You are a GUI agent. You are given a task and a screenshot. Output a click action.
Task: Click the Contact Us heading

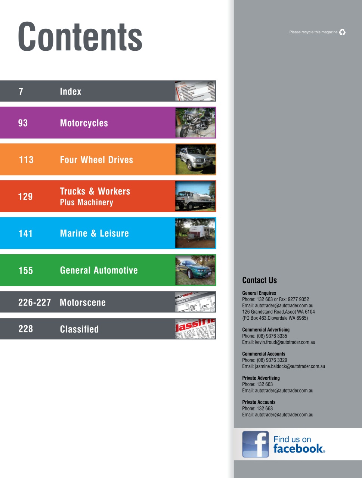point(259,280)
